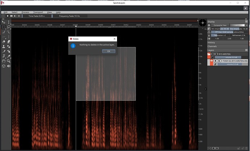
Task: Open the View menu
Action: tap(49, 12)
